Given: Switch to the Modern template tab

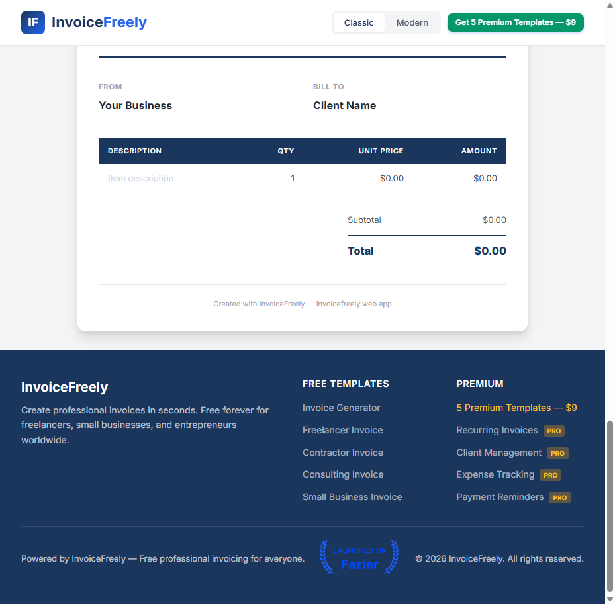Looking at the screenshot, I should pyautogui.click(x=412, y=22).
